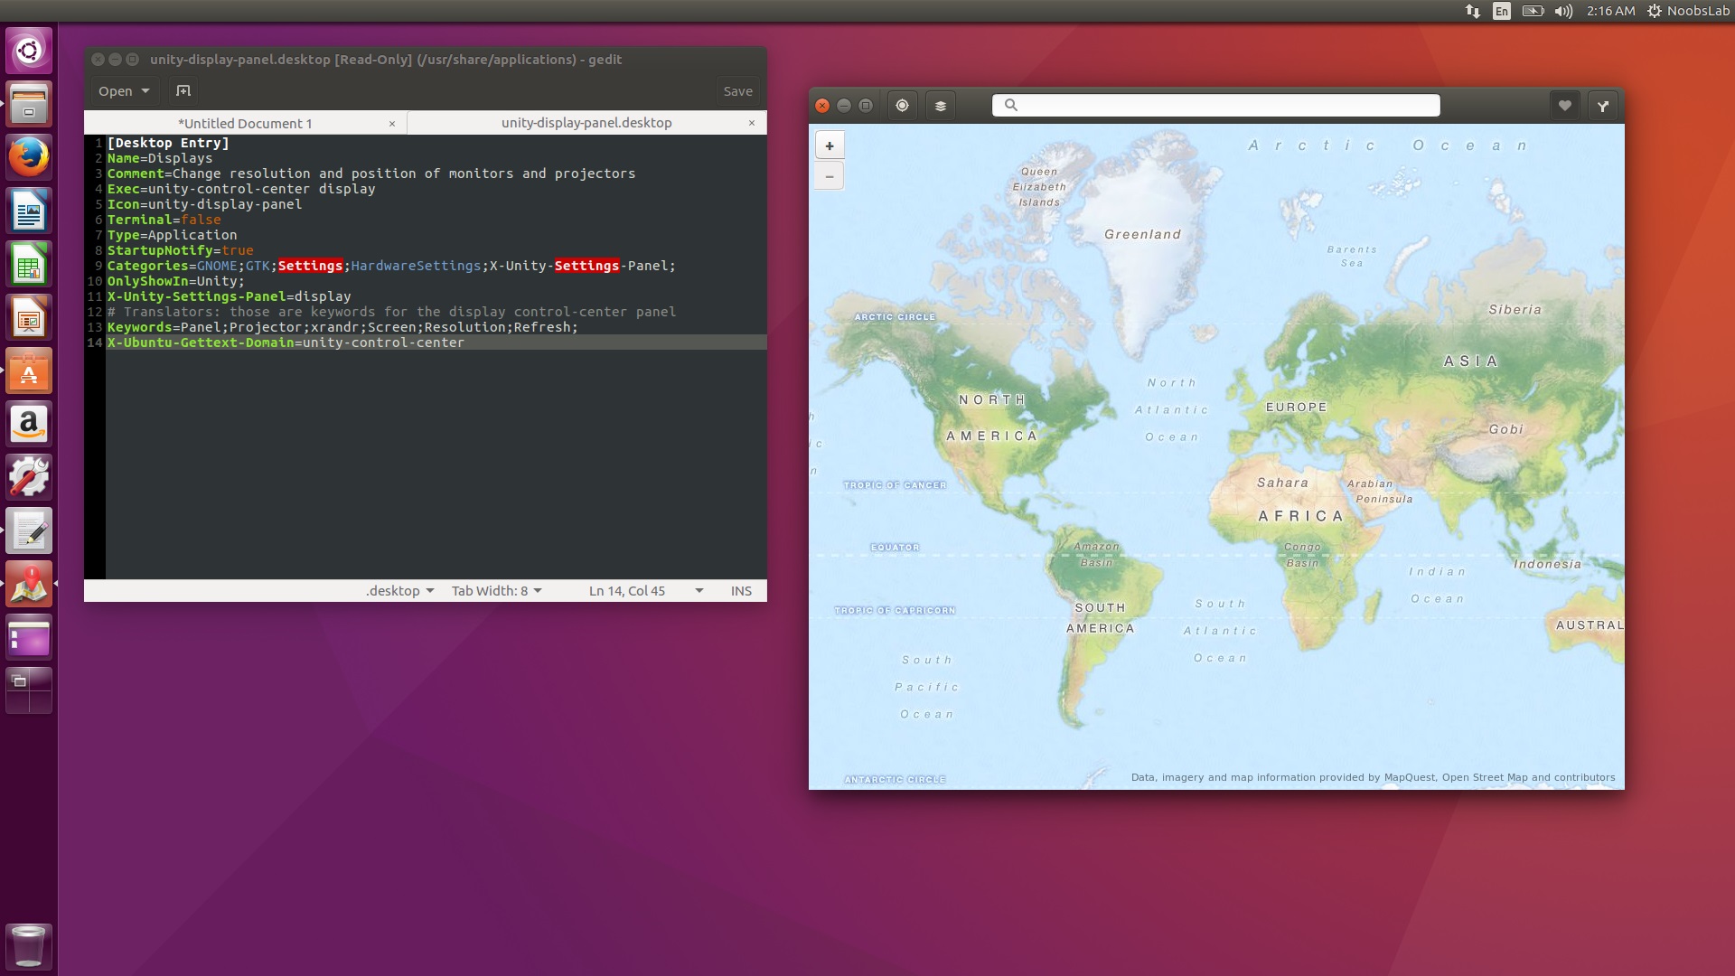Launch Firefox from the dock
The width and height of the screenshot is (1735, 976).
pyautogui.click(x=29, y=157)
